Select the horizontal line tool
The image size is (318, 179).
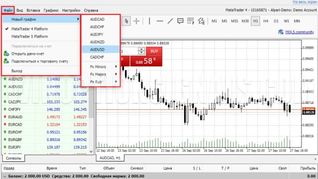click(x=159, y=21)
